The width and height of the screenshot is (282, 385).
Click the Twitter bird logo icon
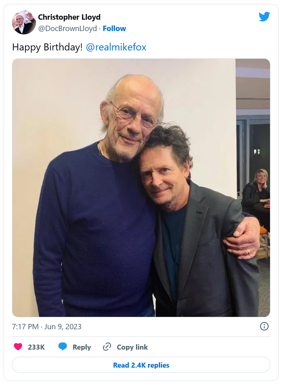pos(264,17)
